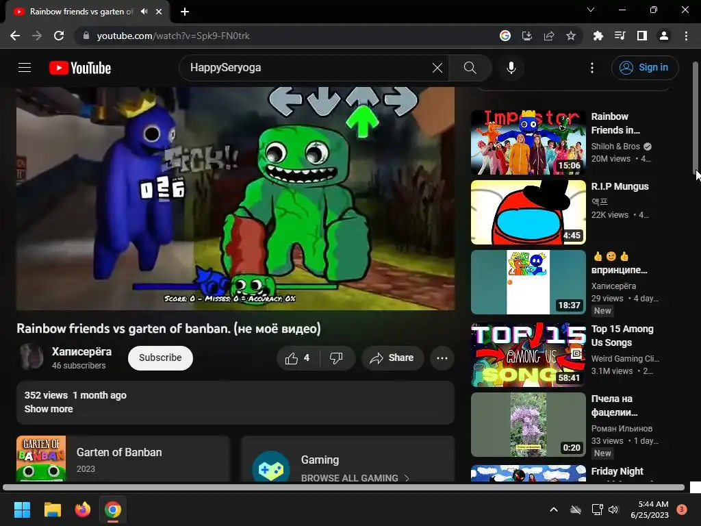This screenshot has width=701, height=526.
Task: Subscribe to Хаписерёга channel
Action: click(x=160, y=358)
